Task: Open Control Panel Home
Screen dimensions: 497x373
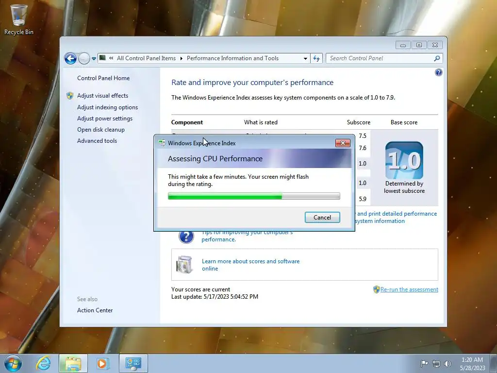Action: coord(103,78)
